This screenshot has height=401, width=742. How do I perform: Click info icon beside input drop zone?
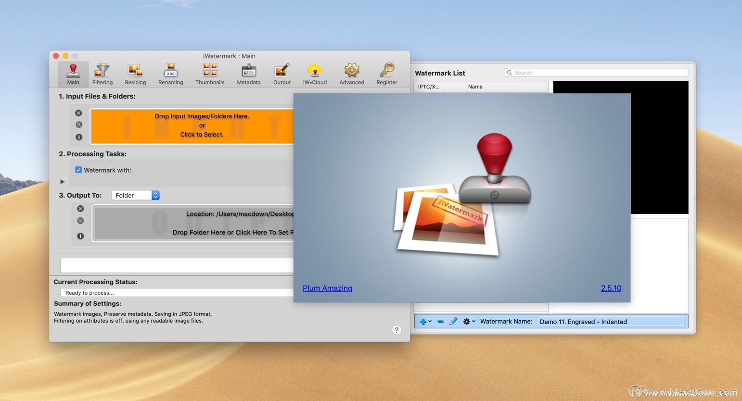click(79, 137)
